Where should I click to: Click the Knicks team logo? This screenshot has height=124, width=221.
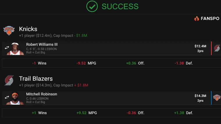click(9, 30)
